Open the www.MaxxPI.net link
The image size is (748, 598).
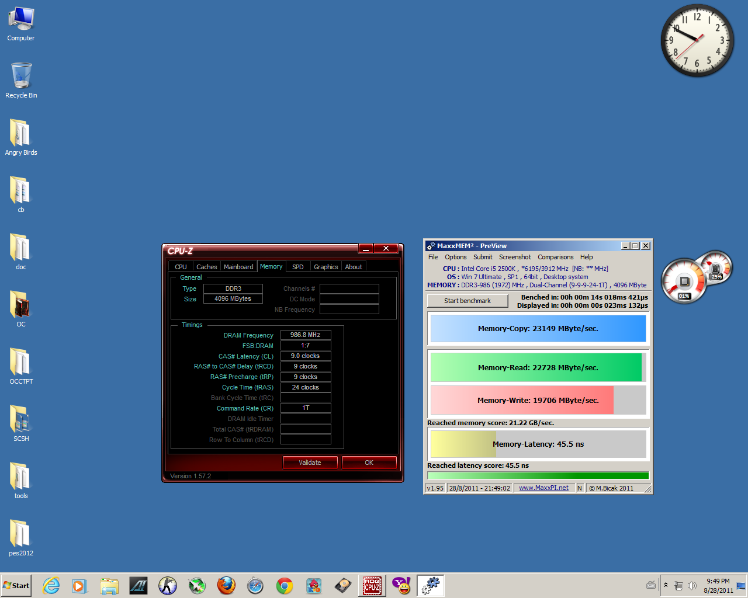[543, 488]
